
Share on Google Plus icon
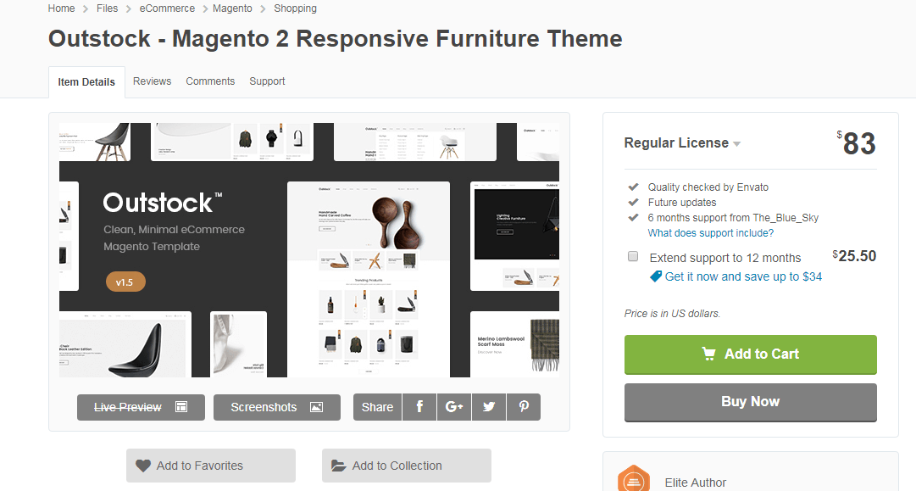click(x=454, y=407)
